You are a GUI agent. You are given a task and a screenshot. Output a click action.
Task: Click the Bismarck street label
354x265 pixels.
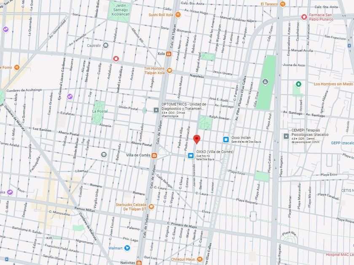[184, 31]
